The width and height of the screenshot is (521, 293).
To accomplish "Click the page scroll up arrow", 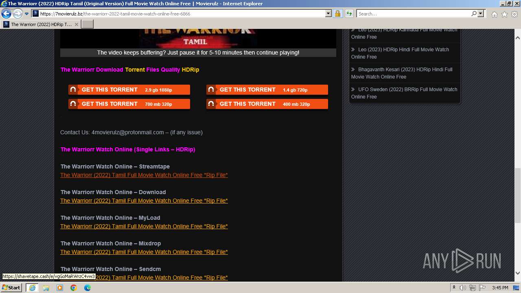I will (518, 38).
